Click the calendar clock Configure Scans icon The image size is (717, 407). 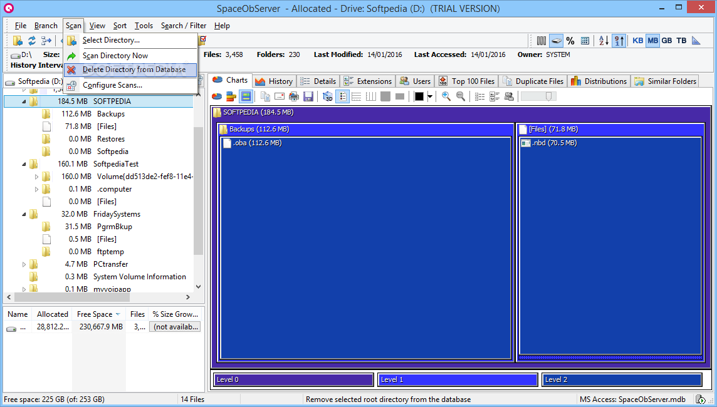(71, 85)
